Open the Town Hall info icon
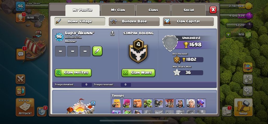The width and height of the screenshot is (268, 124). click(93, 103)
